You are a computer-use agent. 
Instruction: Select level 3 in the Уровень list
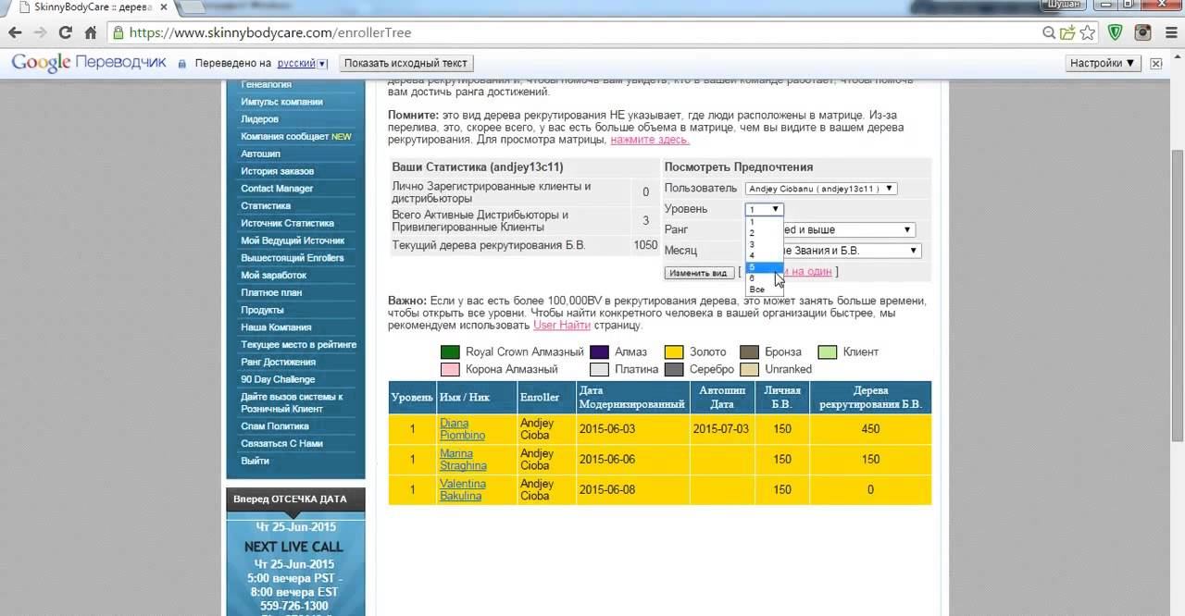765,244
